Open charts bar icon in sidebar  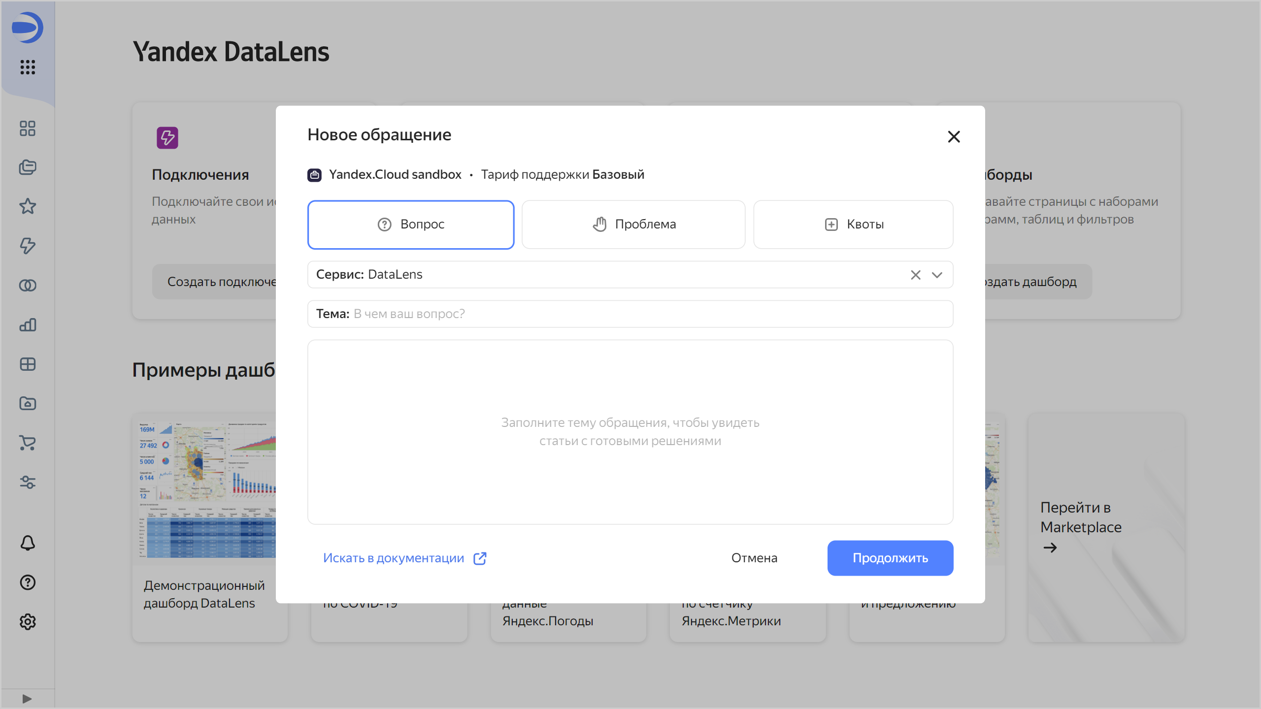(28, 324)
